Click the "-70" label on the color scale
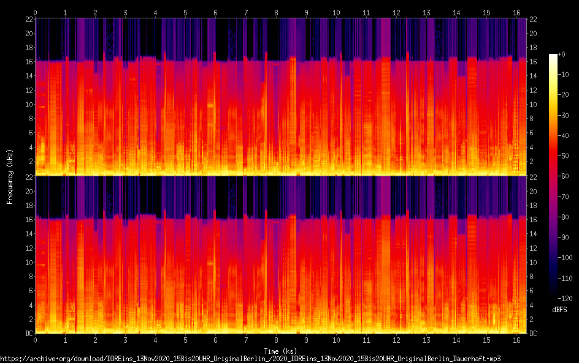 [x=563, y=196]
